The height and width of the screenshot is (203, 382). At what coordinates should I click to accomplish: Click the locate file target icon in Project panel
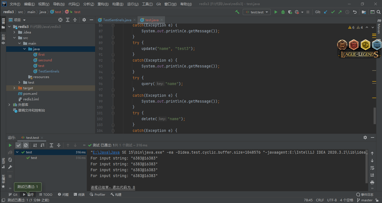point(60,20)
